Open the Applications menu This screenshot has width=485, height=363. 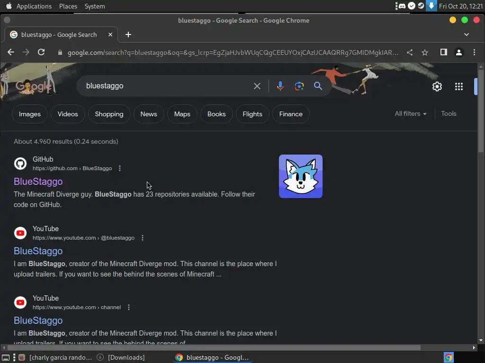click(x=34, y=6)
